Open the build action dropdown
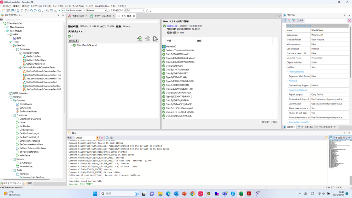This screenshot has height=198, width=352. 144,11
